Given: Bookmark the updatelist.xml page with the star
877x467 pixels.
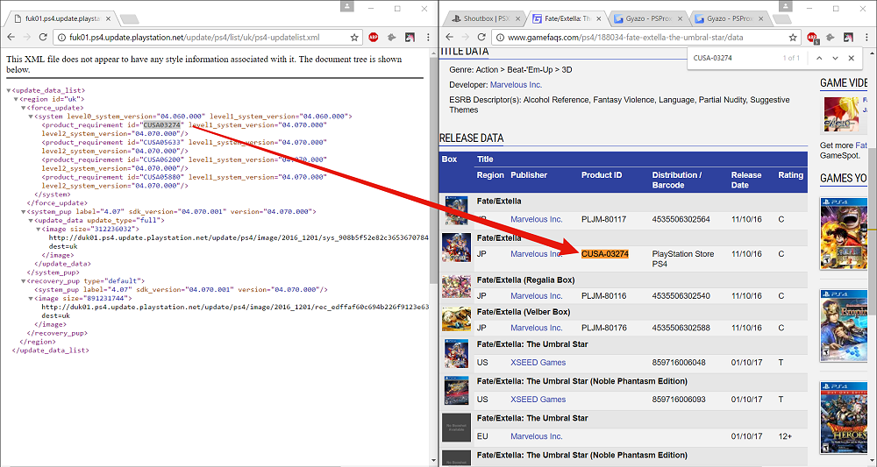Looking at the screenshot, I should click(x=354, y=38).
